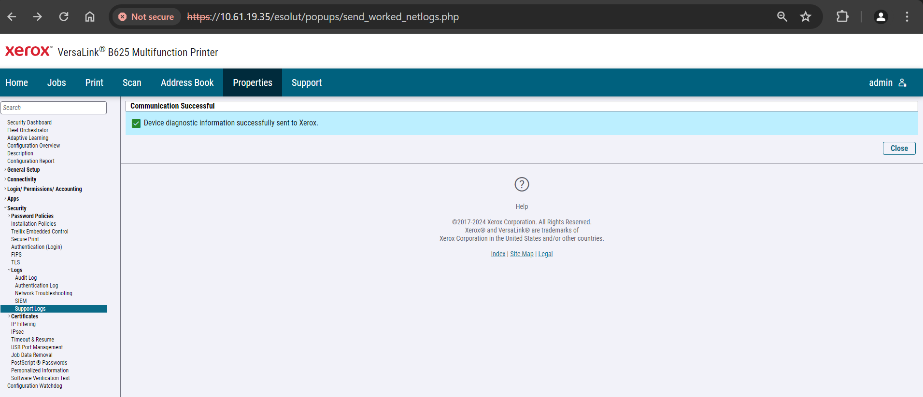The height and width of the screenshot is (397, 923).
Task: Bookmark this page with the star icon
Action: point(806,17)
